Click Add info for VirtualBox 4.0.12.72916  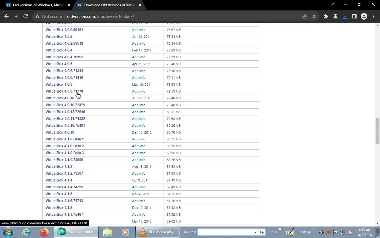pos(139,112)
